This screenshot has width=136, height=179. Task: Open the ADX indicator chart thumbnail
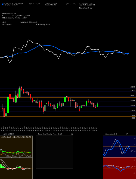[x=16, y=146]
